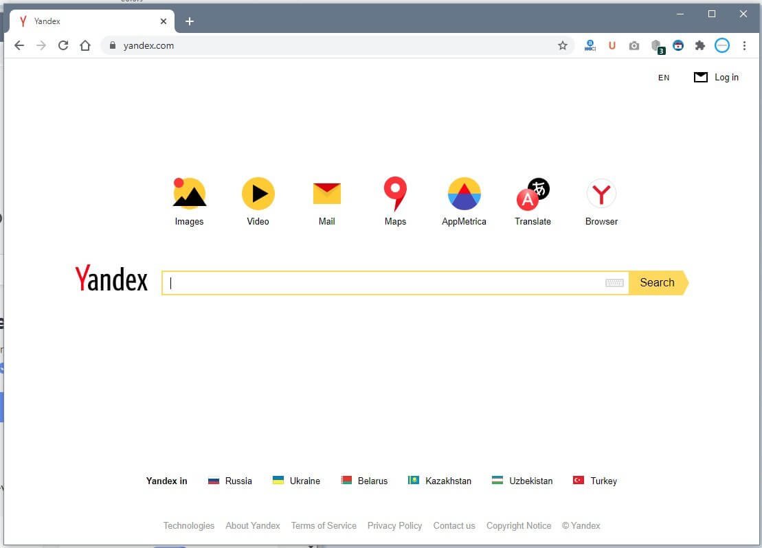762x548 pixels.
Task: Open the Yandex Browser icon
Action: [601, 194]
